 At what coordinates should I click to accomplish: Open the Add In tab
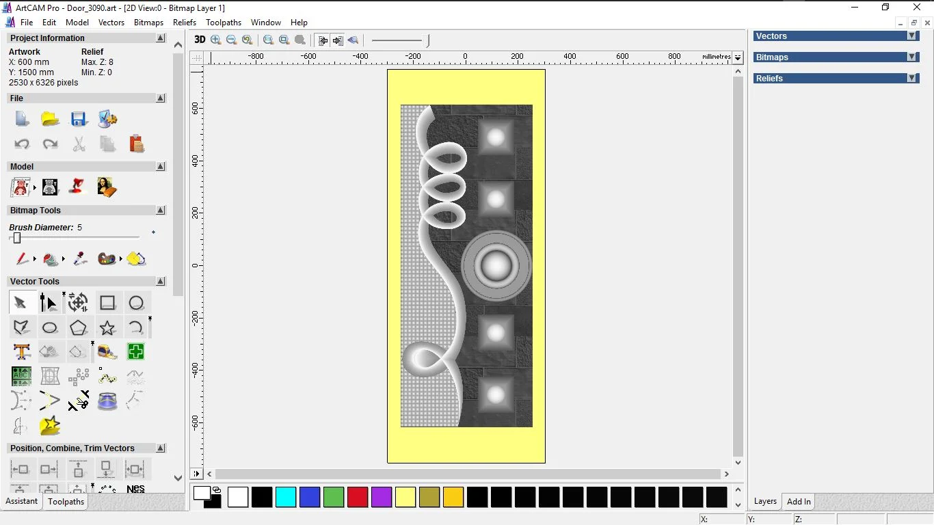click(x=799, y=502)
